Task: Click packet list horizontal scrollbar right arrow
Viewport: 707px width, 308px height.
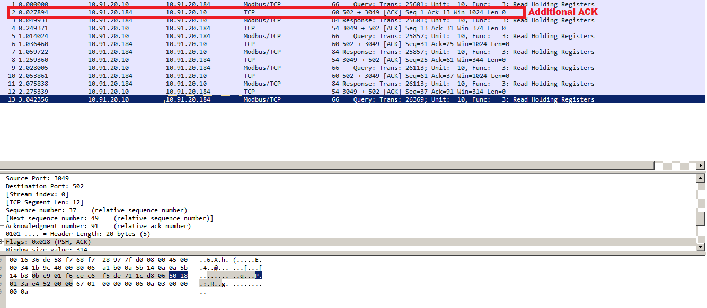Action: [x=701, y=166]
